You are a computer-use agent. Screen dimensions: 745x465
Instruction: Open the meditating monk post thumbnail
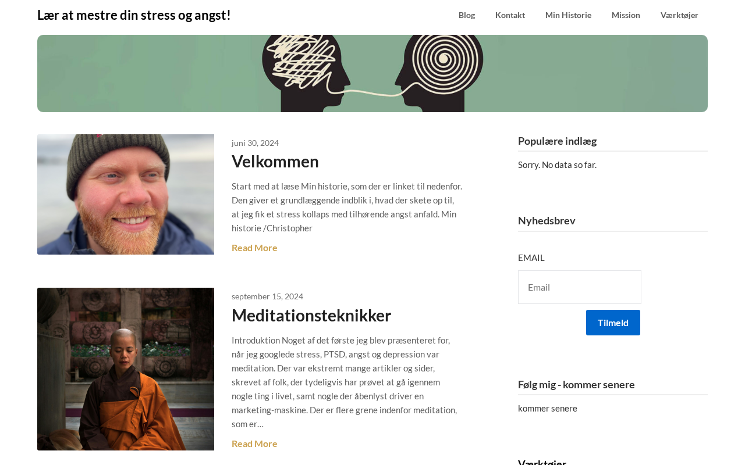[126, 369]
